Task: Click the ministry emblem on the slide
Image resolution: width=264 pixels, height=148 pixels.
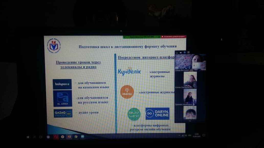Action: 54,46
